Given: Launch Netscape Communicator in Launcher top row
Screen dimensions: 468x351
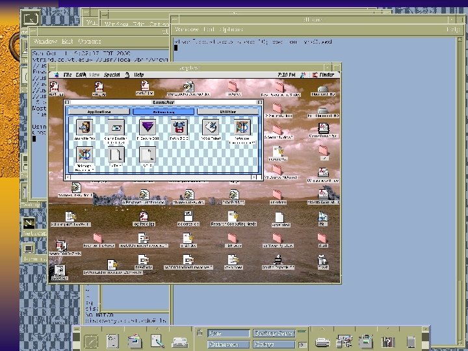Looking at the screenshot, I should coord(242,127).
